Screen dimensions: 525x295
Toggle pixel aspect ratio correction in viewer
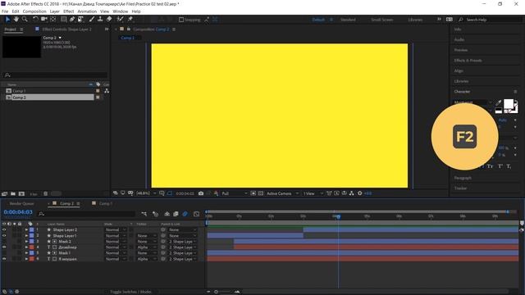(329, 193)
